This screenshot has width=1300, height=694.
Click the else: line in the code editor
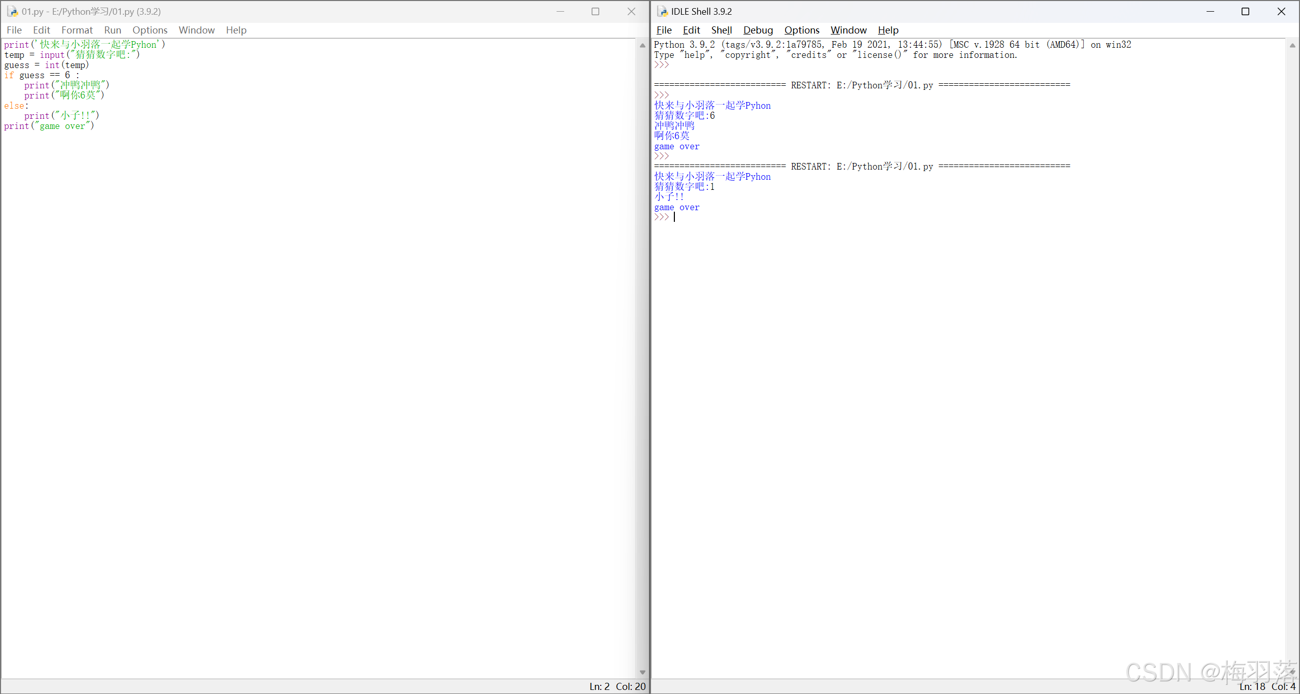point(16,106)
